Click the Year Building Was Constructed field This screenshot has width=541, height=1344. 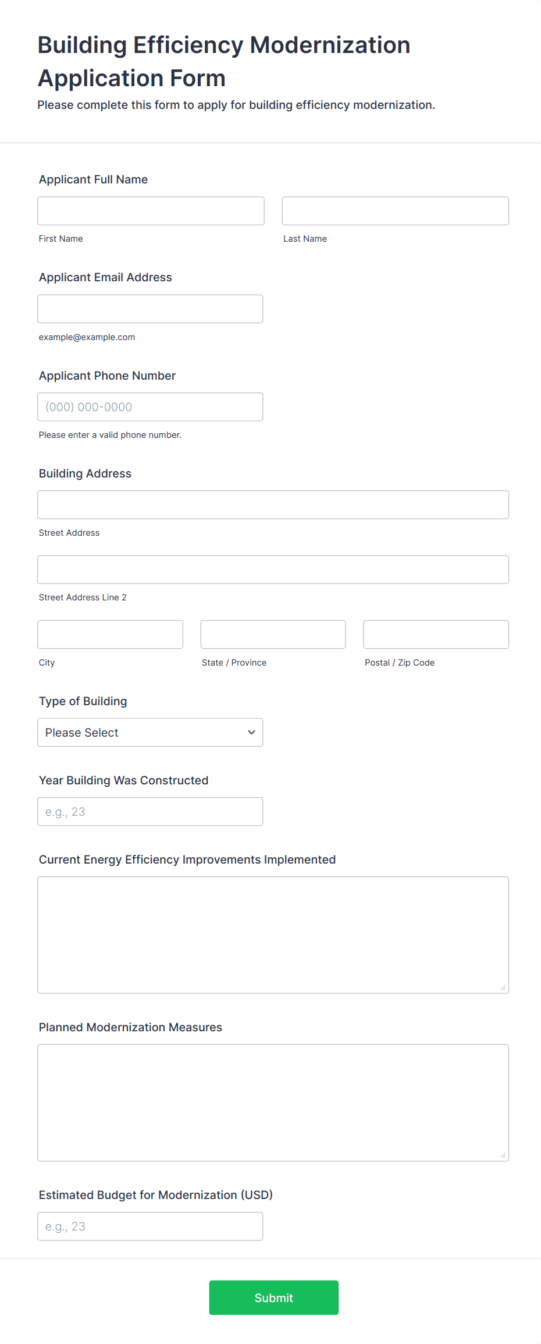click(x=150, y=811)
